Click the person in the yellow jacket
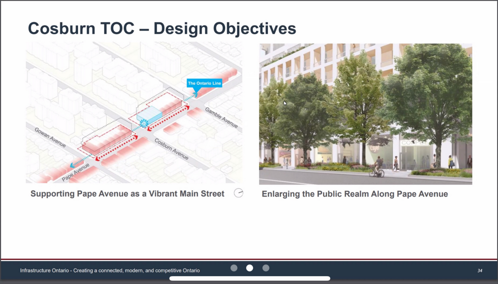498x284 pixels. click(x=451, y=161)
